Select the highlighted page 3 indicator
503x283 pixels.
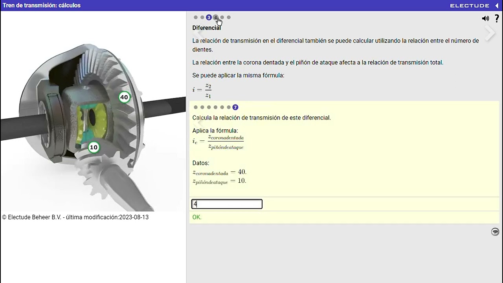(x=209, y=17)
